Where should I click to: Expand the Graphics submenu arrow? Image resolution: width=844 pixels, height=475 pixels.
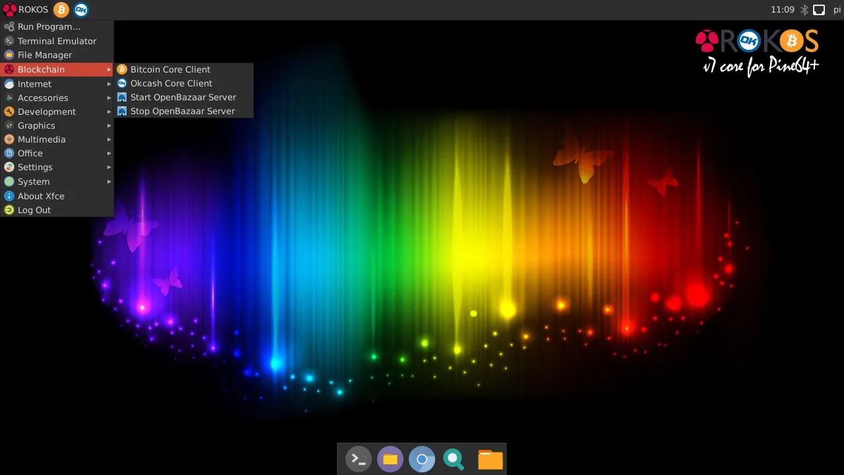[x=109, y=125]
